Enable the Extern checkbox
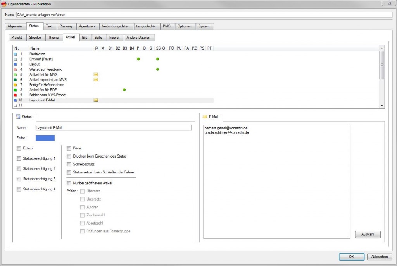397x266 pixels. (19, 148)
